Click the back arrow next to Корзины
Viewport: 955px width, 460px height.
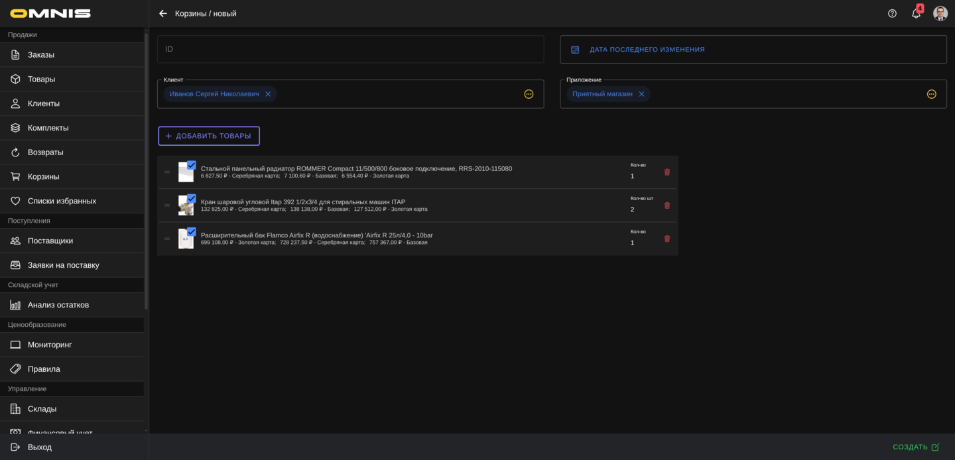163,13
